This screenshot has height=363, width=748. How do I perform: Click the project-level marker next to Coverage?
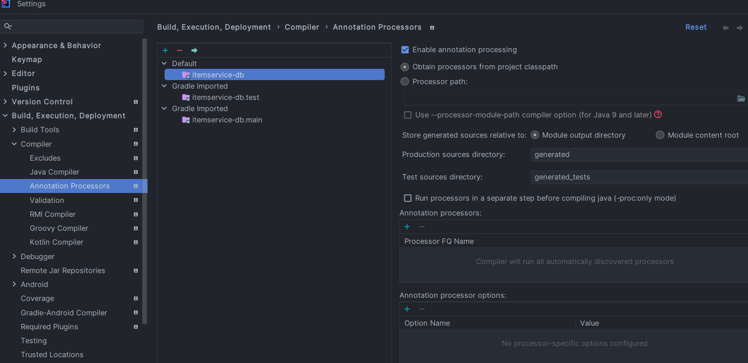(136, 299)
